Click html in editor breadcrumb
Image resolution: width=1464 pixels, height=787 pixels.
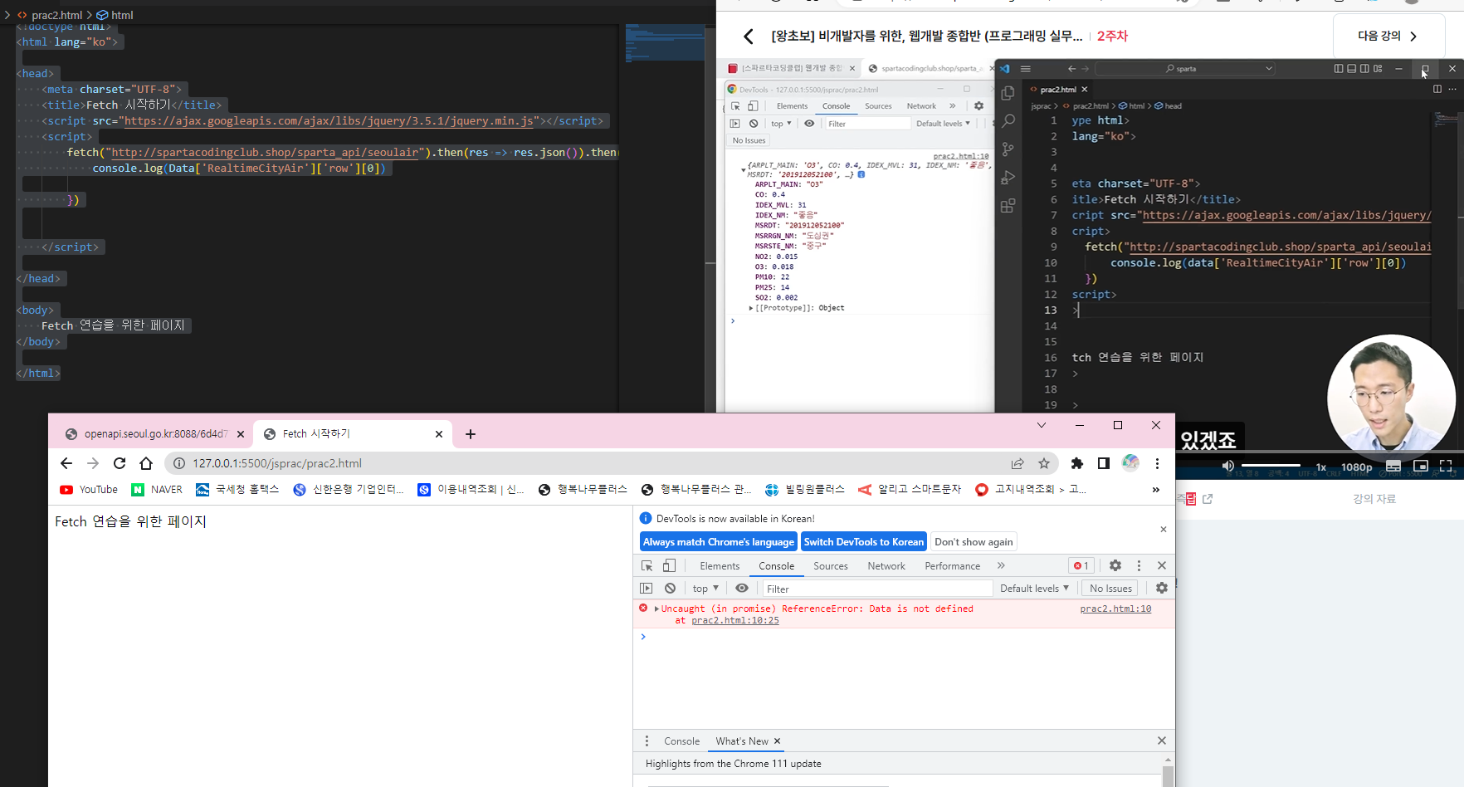[122, 15]
